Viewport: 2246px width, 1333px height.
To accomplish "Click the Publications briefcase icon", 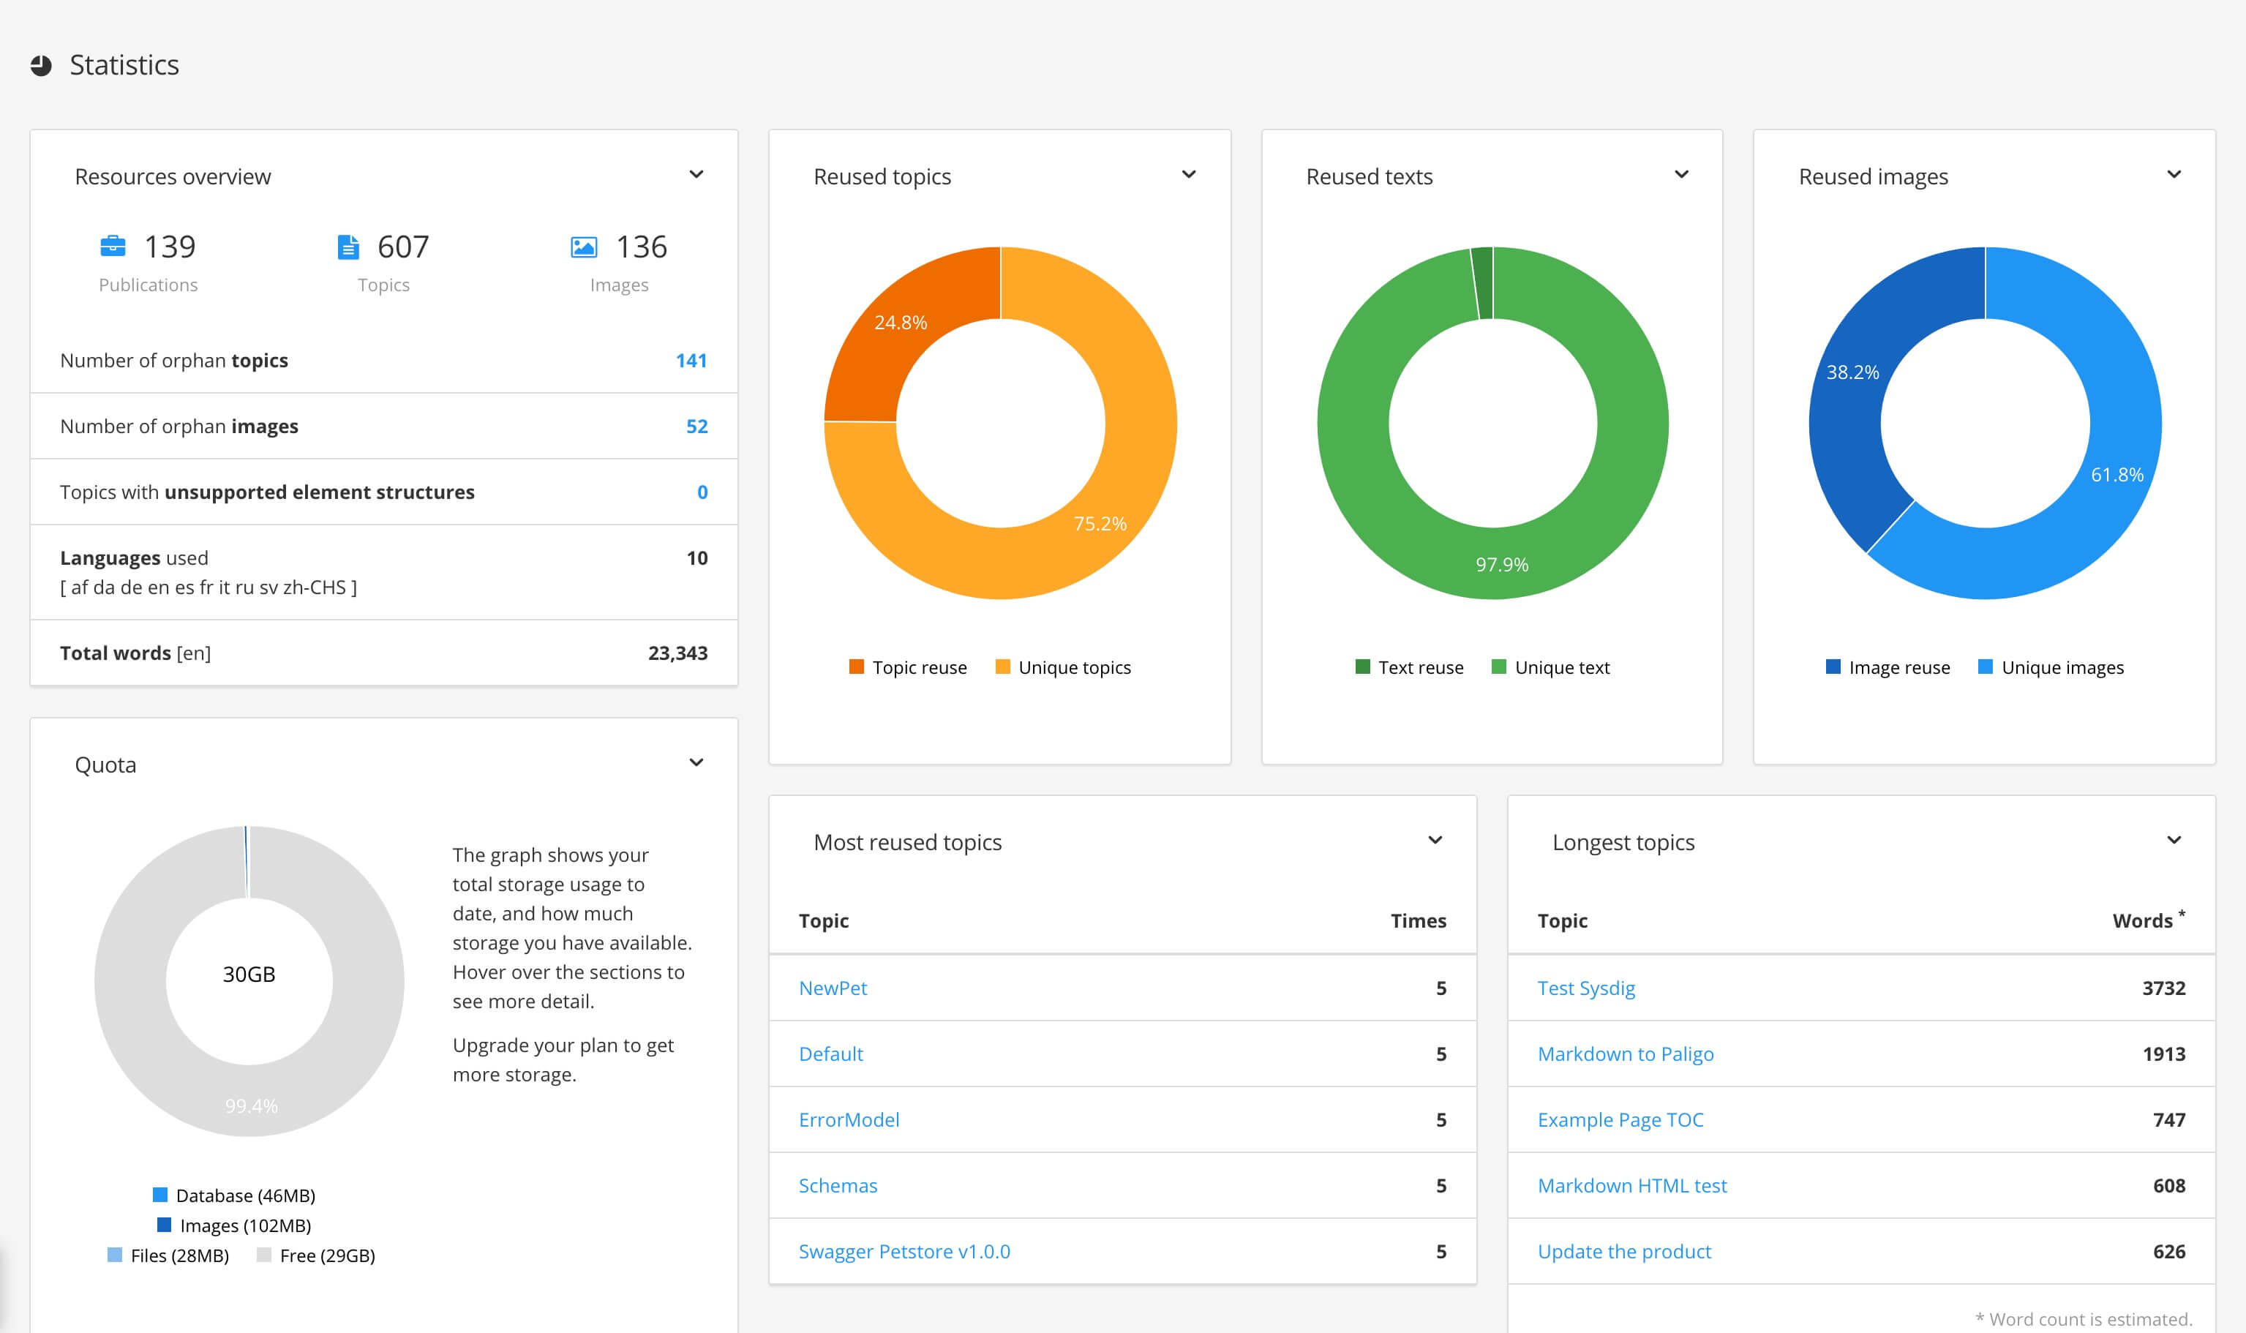I will click(x=113, y=246).
